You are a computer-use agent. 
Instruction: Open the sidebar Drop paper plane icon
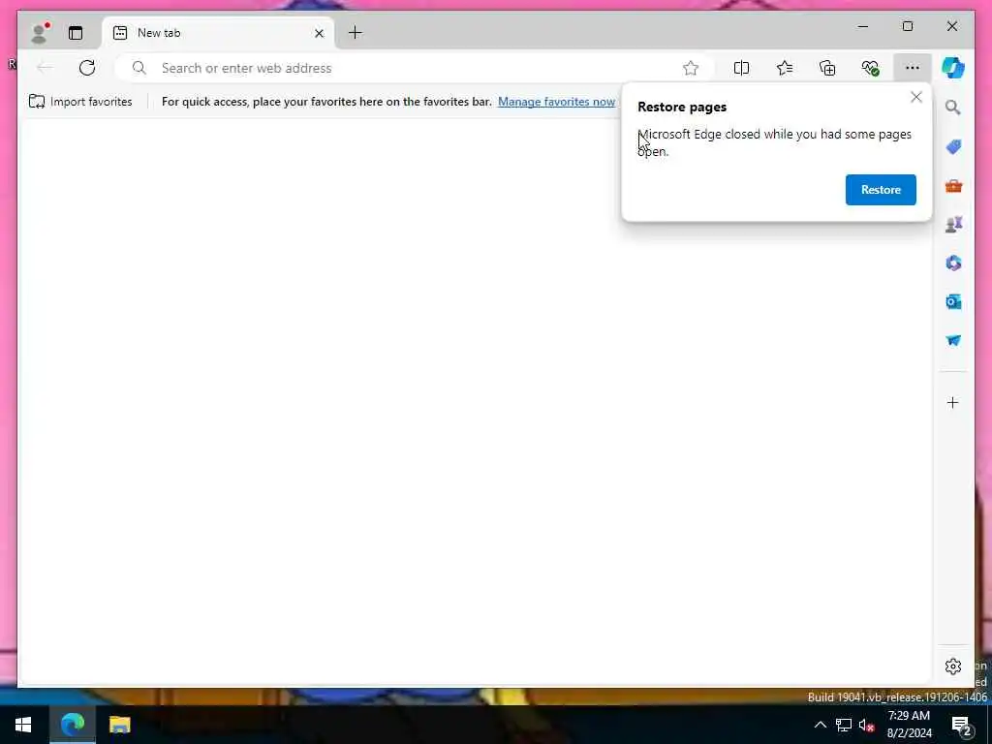coord(953,340)
